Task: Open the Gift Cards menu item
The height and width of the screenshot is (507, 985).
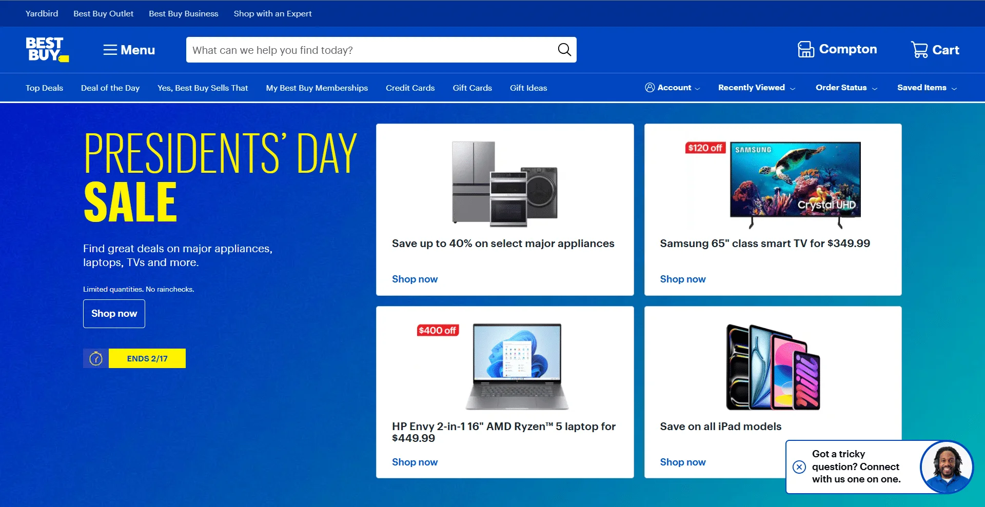Action: [472, 88]
